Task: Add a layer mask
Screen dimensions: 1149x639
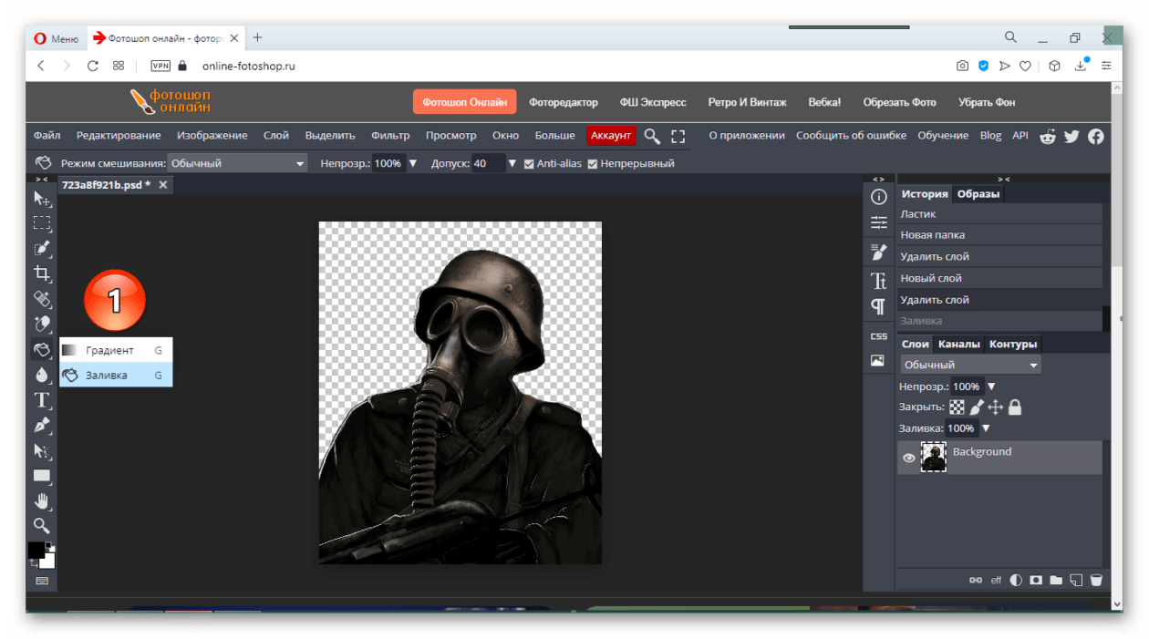Action: [x=1036, y=580]
